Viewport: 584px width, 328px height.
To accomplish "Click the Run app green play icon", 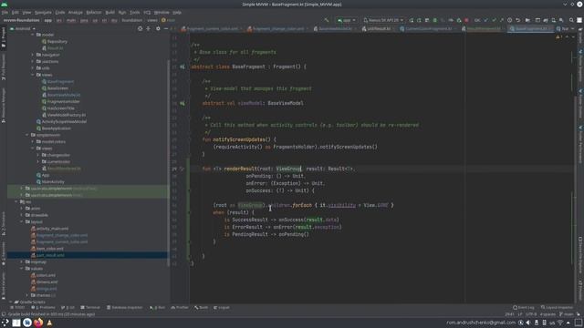I will 412,20.
